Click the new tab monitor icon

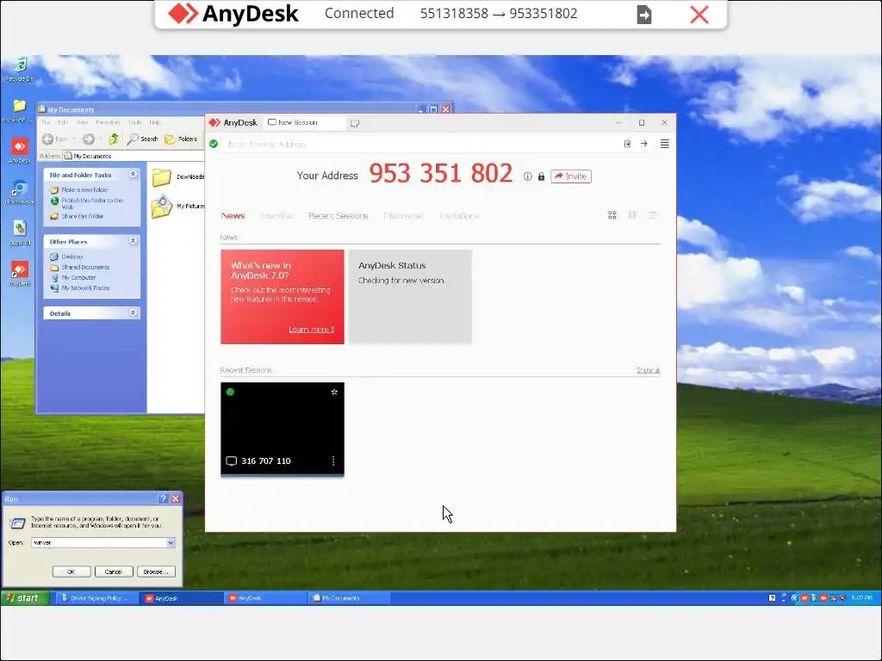pyautogui.click(x=354, y=123)
